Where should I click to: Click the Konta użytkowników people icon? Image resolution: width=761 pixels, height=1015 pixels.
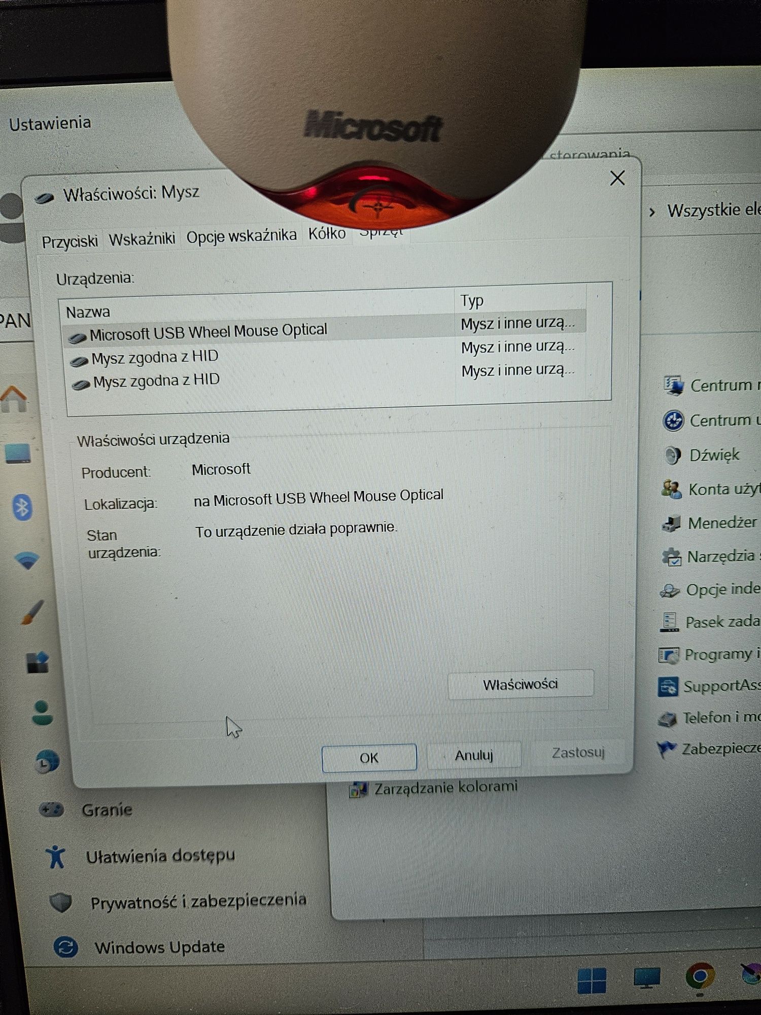pyautogui.click(x=672, y=489)
